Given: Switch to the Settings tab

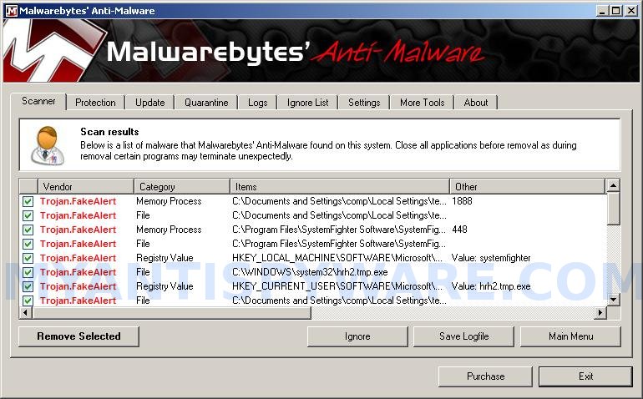Looking at the screenshot, I should [x=364, y=103].
